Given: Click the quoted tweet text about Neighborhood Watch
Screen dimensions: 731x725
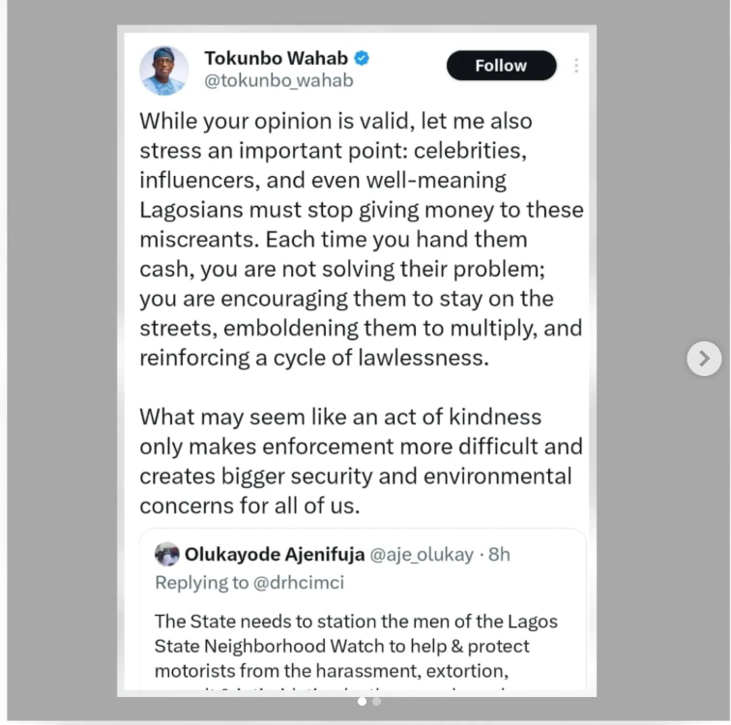Looking at the screenshot, I should (355, 646).
